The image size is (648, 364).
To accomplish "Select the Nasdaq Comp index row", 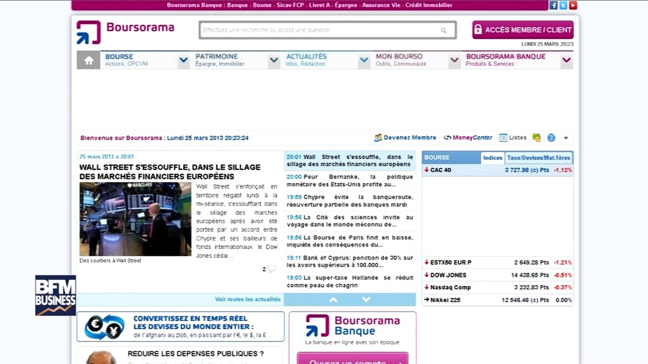I will pos(498,287).
